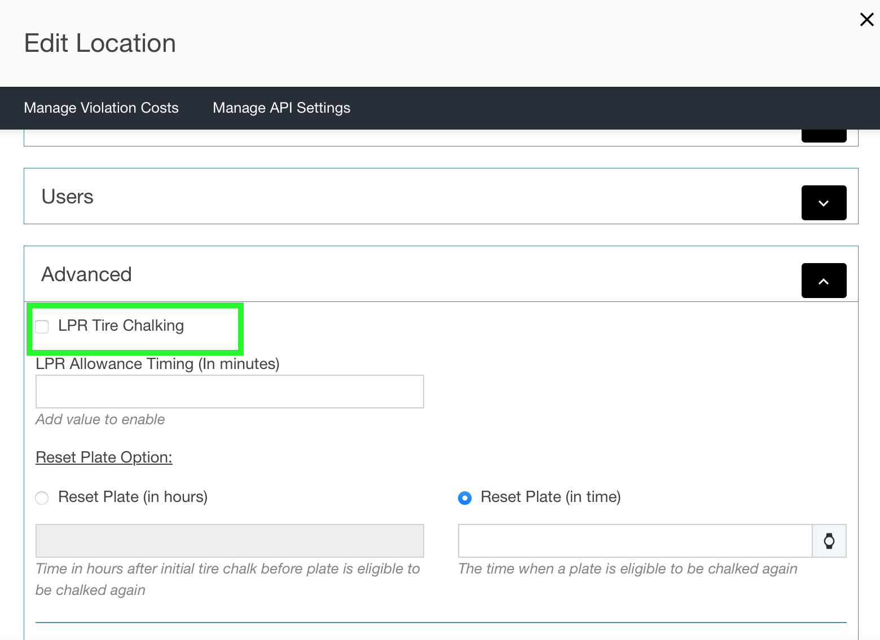Collapse the Advanced section chevron
This screenshot has height=640, width=880.
(x=824, y=281)
